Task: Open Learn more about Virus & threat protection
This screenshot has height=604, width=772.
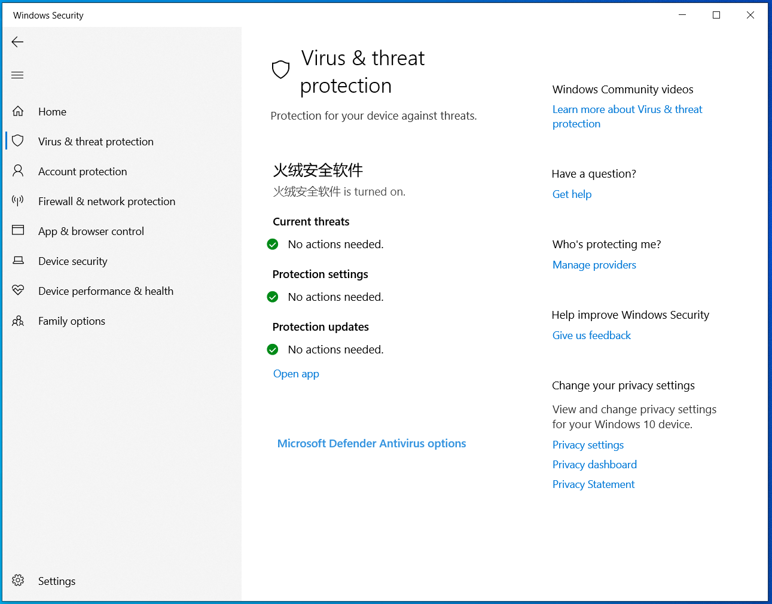Action: (x=627, y=117)
